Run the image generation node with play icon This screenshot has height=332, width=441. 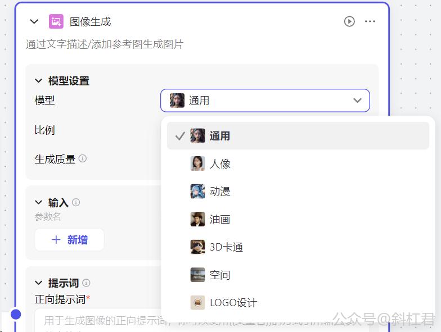coord(349,21)
